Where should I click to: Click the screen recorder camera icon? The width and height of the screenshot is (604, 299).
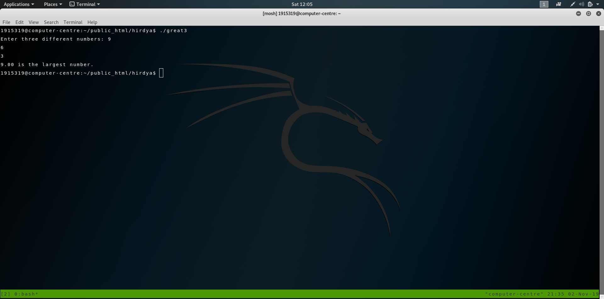pyautogui.click(x=559, y=4)
